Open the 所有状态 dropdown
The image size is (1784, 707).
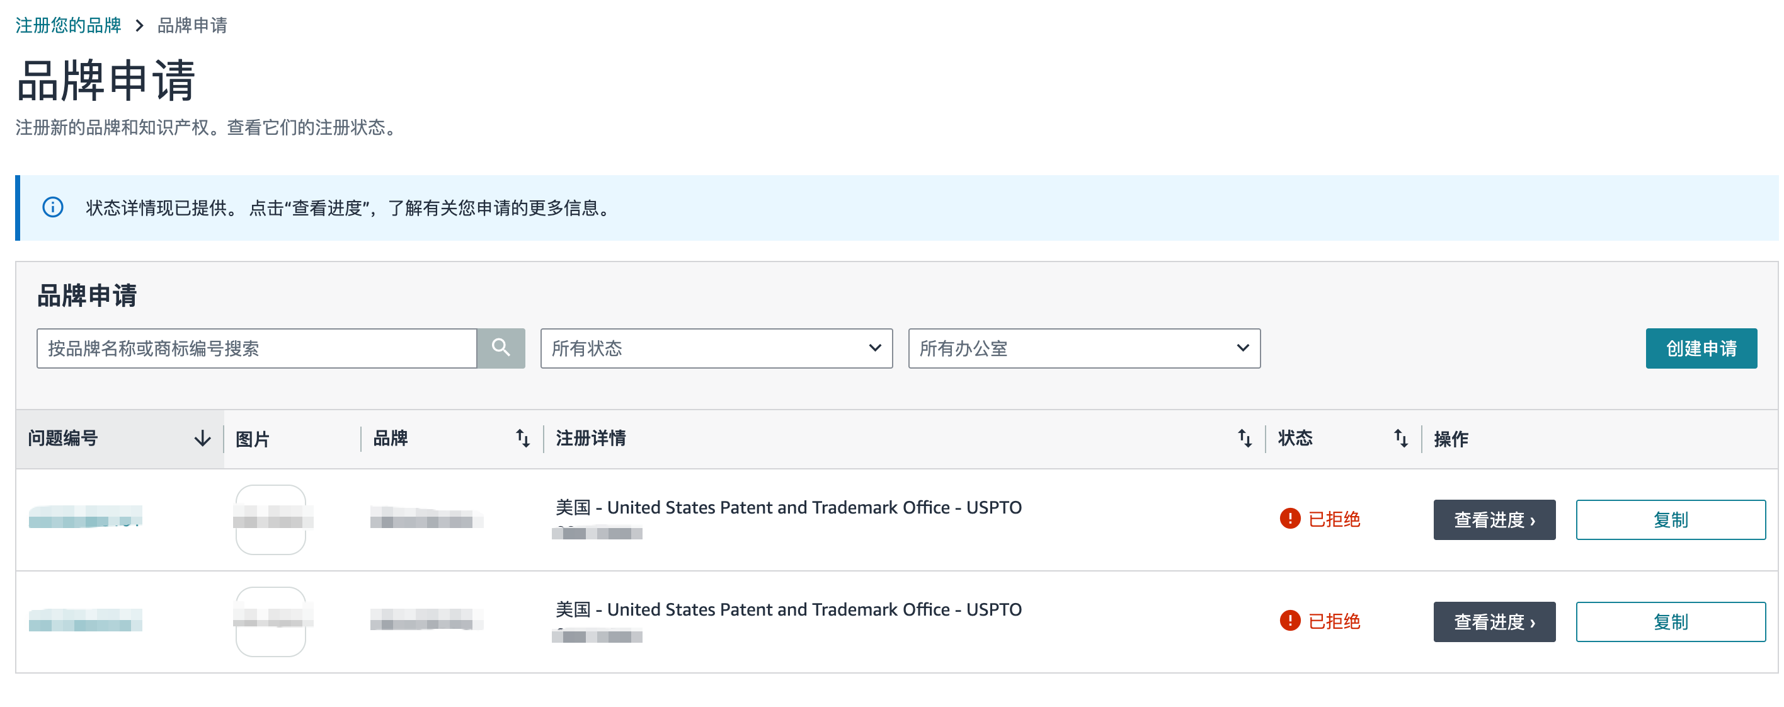[716, 348]
